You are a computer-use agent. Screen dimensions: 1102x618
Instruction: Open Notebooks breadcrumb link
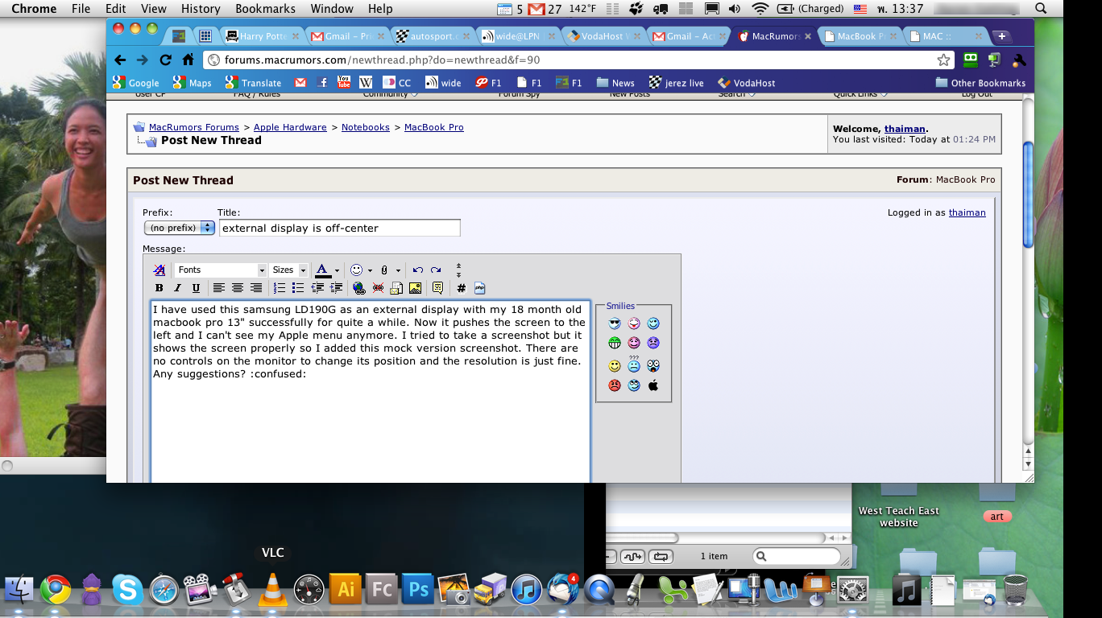(366, 127)
